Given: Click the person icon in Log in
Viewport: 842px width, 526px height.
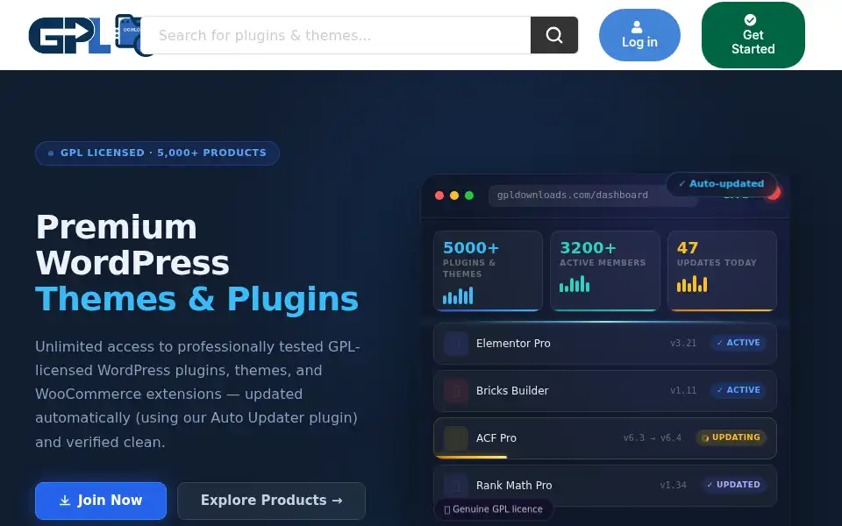Looking at the screenshot, I should pyautogui.click(x=637, y=27).
